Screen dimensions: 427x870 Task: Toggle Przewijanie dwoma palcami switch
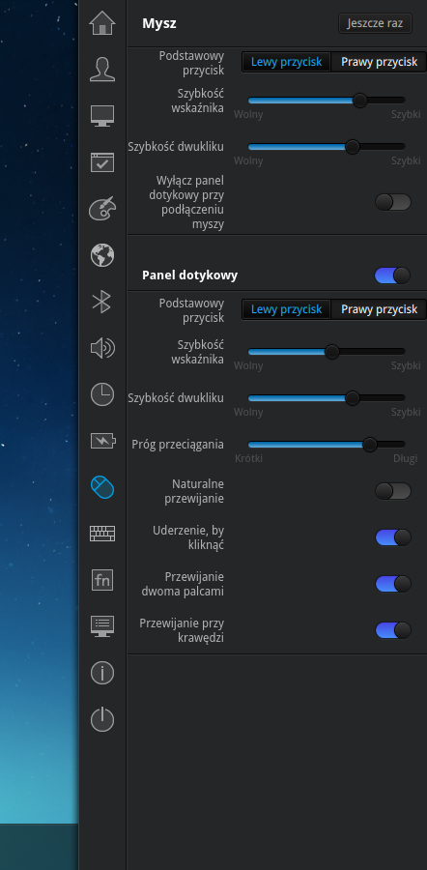[x=392, y=584]
